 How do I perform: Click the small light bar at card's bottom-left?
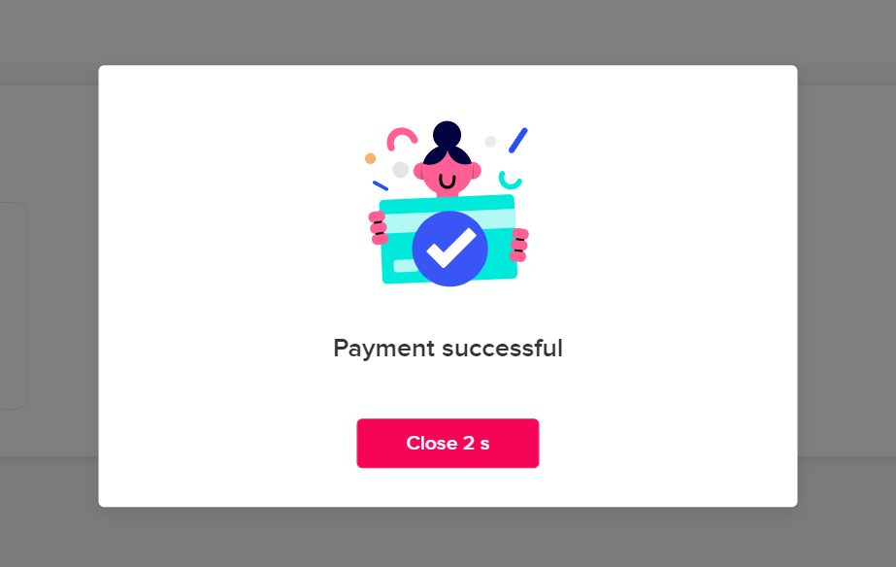point(404,265)
